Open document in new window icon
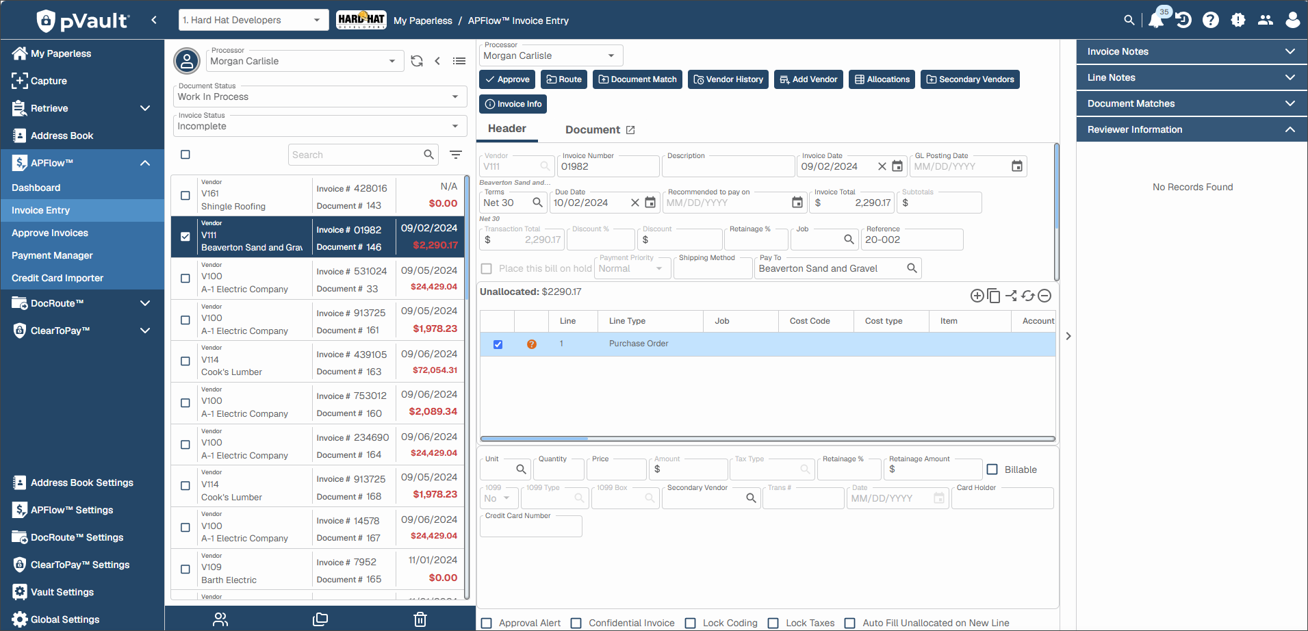The image size is (1308, 631). [x=630, y=130]
